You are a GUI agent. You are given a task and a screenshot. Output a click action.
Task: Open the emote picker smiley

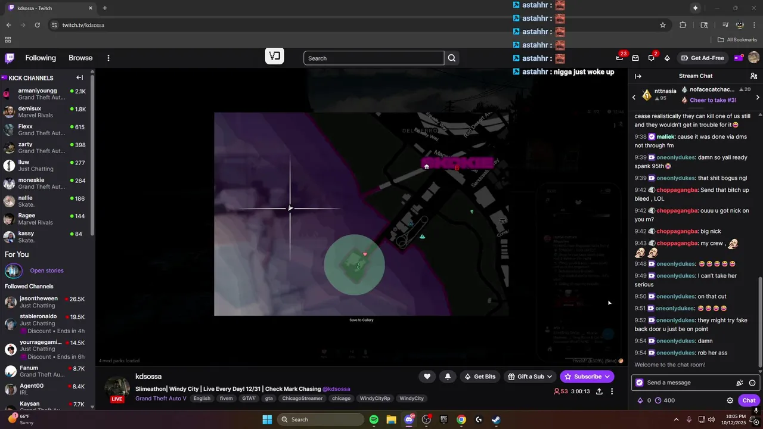tap(752, 383)
